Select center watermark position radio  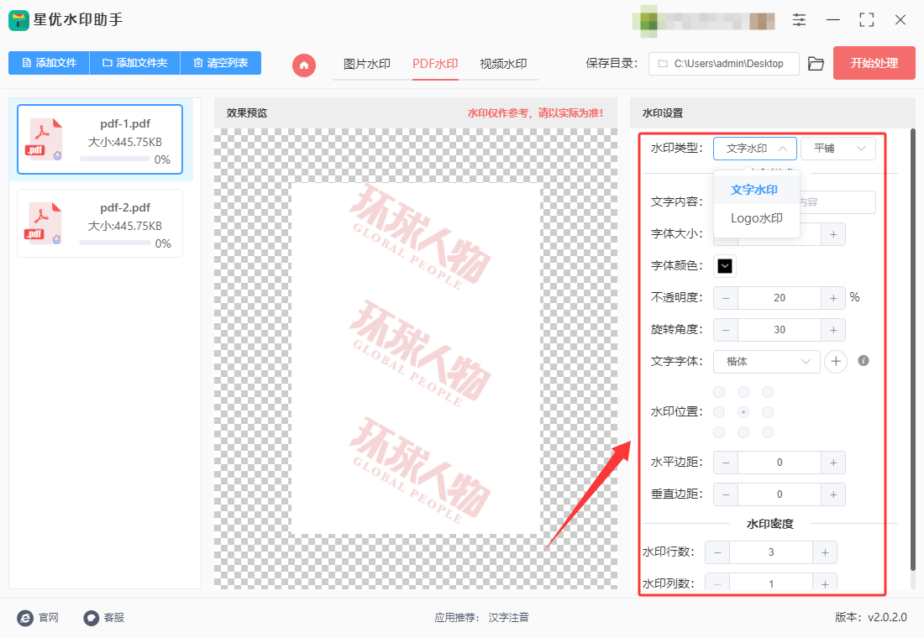743,412
